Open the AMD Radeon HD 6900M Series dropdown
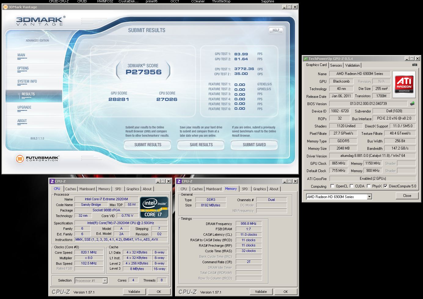This screenshot has width=423, height=299. 369,197
